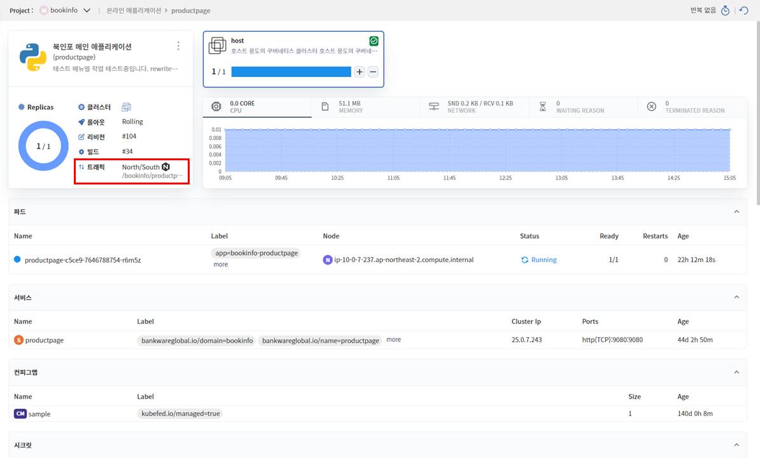Click the hourglass waiting icon
760x458 pixels.
coord(543,106)
